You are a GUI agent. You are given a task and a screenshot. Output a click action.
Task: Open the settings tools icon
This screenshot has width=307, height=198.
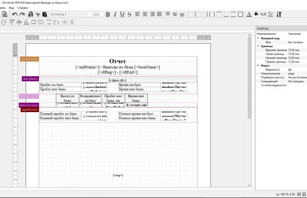click(x=279, y=14)
